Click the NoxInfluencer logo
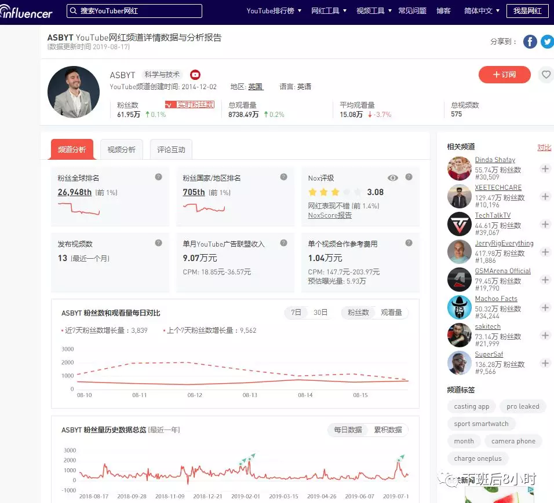The height and width of the screenshot is (503, 554). pyautogui.click(x=26, y=12)
